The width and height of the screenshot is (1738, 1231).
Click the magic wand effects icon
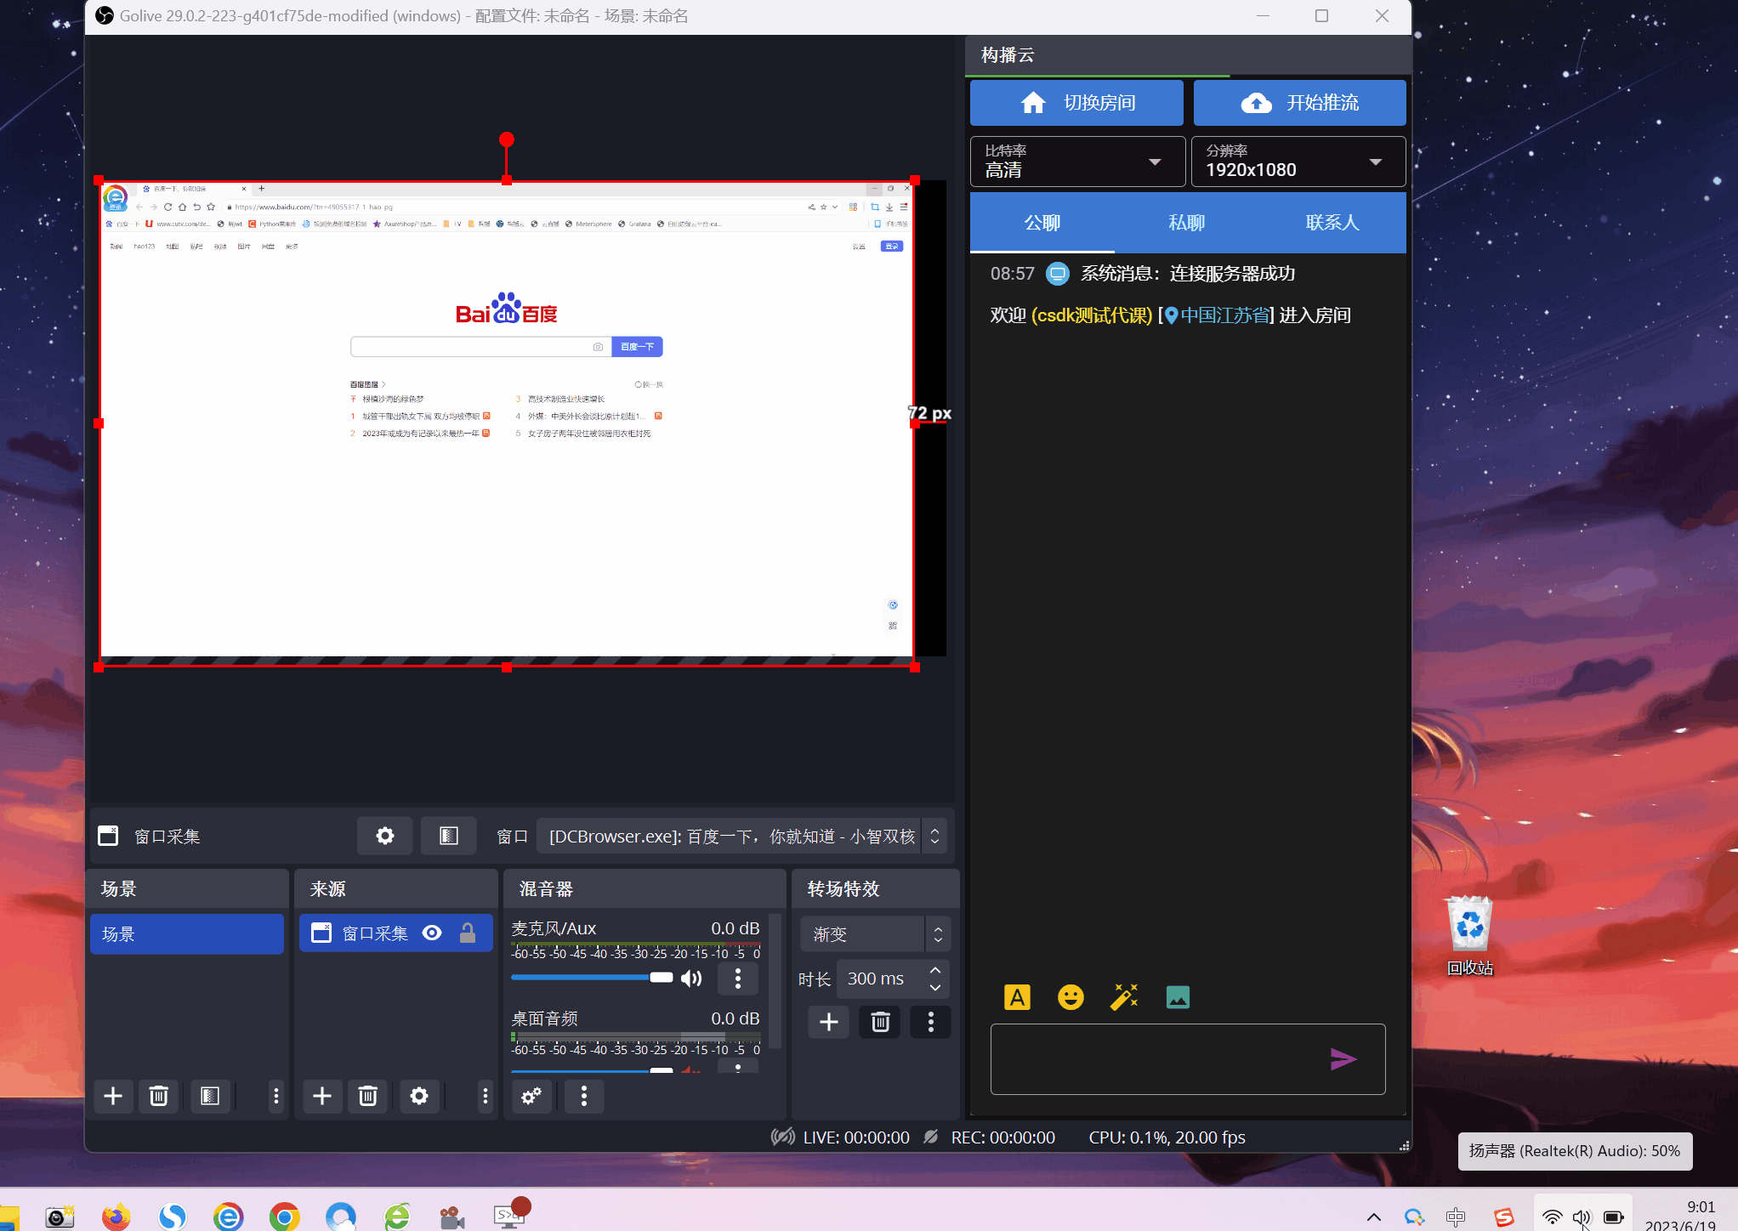(1124, 997)
